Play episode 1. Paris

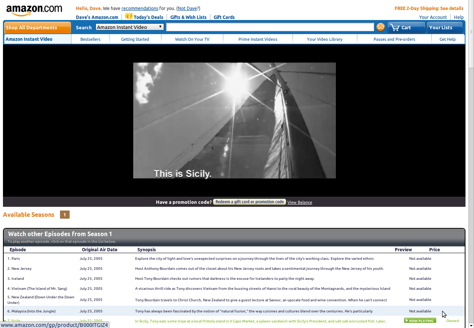14,259
